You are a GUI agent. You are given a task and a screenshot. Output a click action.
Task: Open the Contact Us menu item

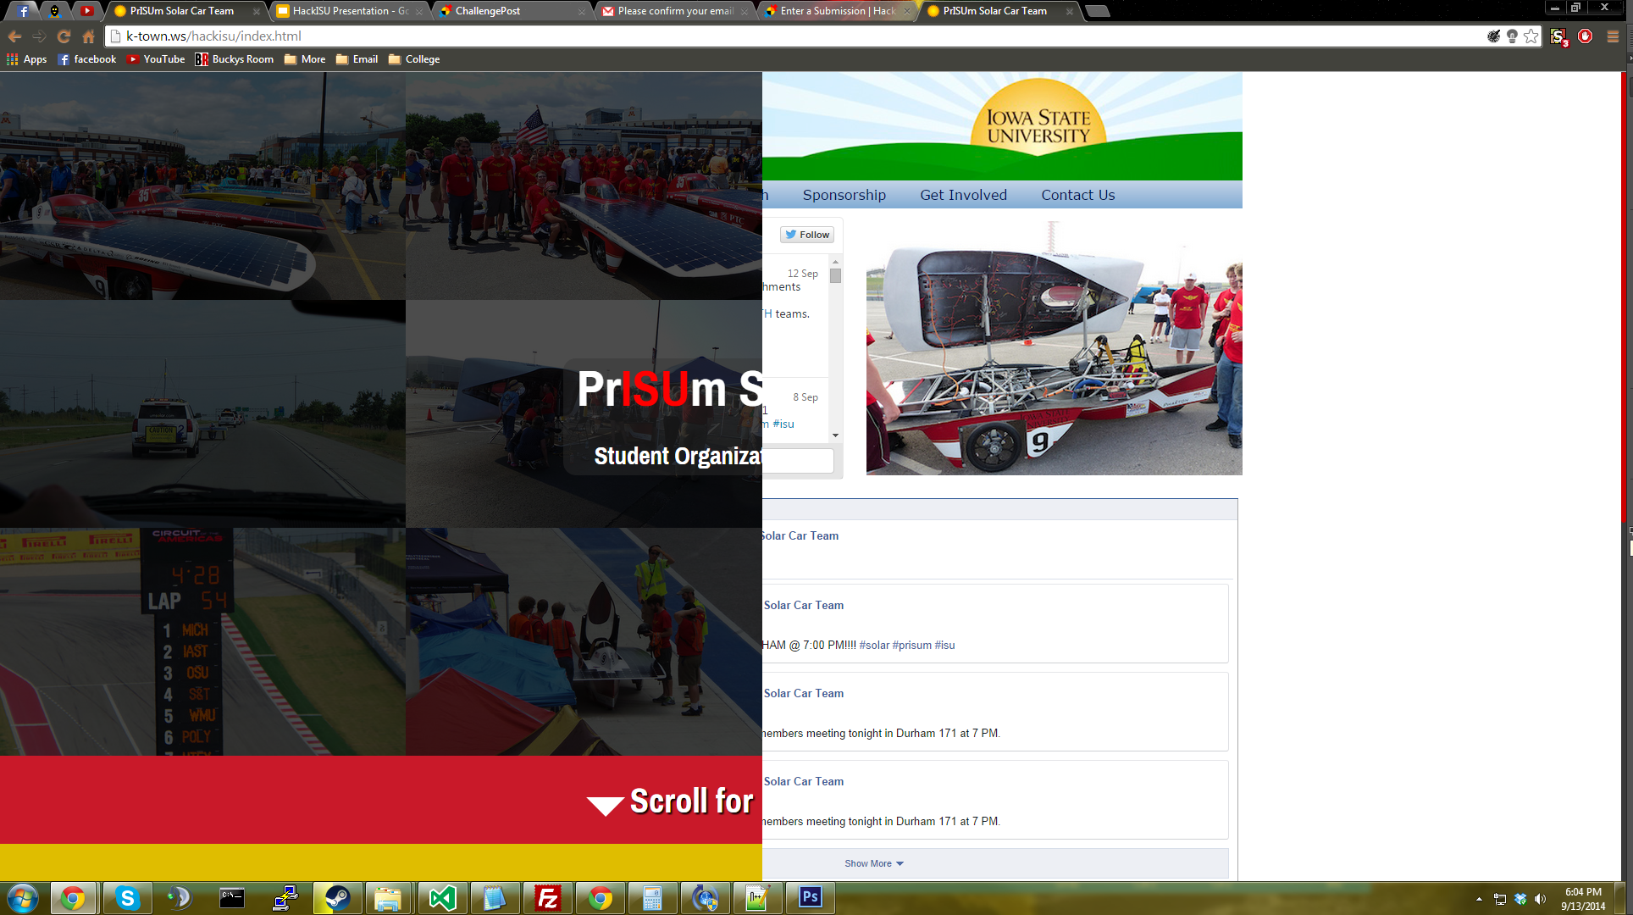click(1078, 195)
